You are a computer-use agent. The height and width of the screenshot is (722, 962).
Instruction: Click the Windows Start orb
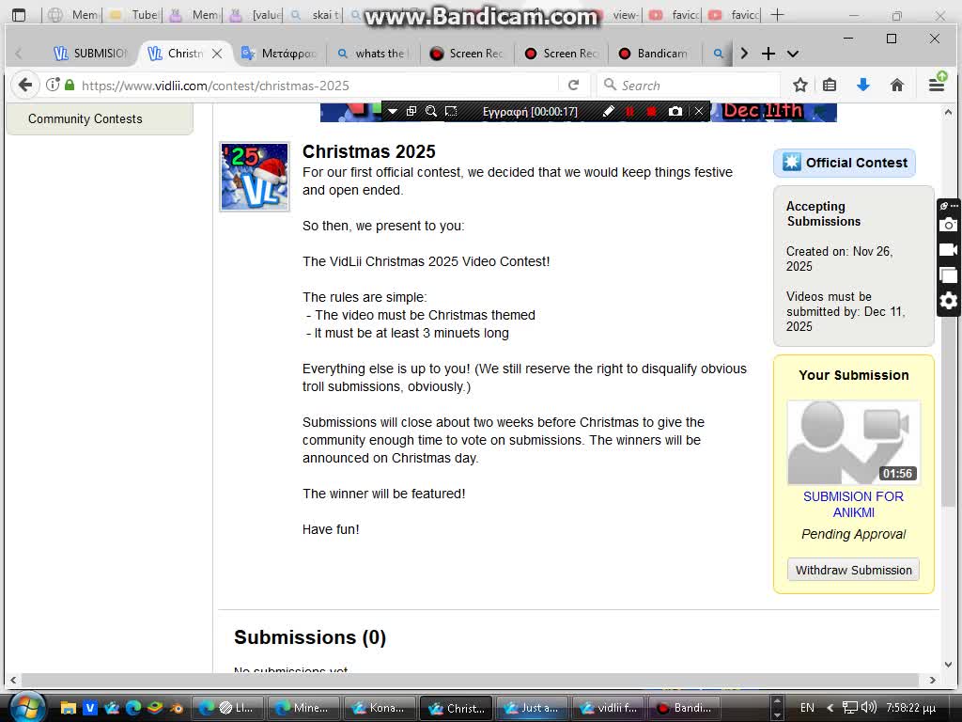pos(26,706)
